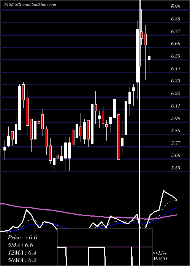The height and width of the screenshot is (266, 190).
Task: Click the Price : 6.6 readout
Action: (22, 237)
